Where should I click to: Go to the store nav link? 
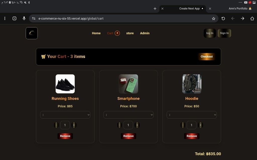point(130,33)
